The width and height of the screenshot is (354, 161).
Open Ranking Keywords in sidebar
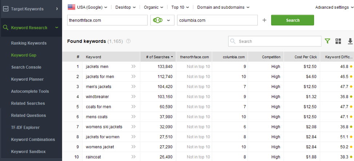pos(29,43)
